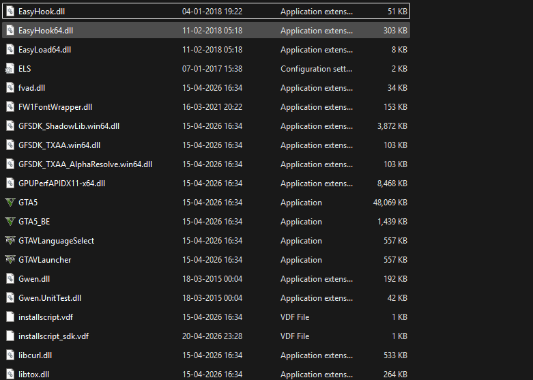Click the libcurl.dll file icon
The width and height of the screenshot is (533, 380).
10,355
